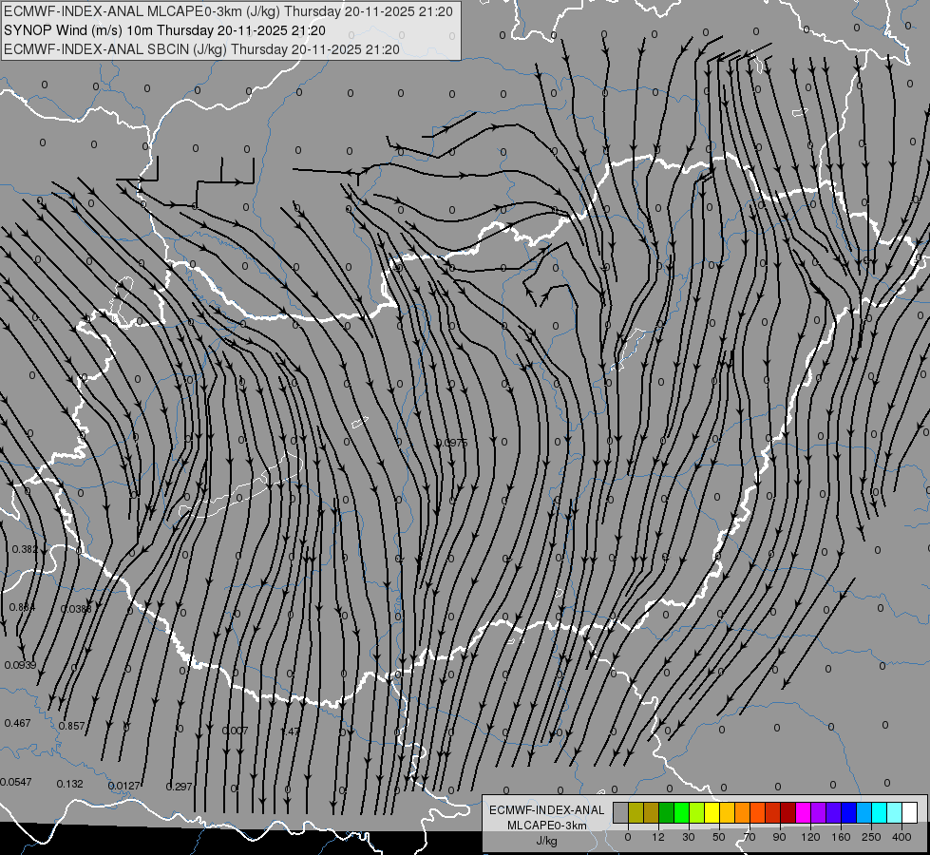Select the legend tick label 70
This screenshot has width=930, height=855.
click(750, 837)
